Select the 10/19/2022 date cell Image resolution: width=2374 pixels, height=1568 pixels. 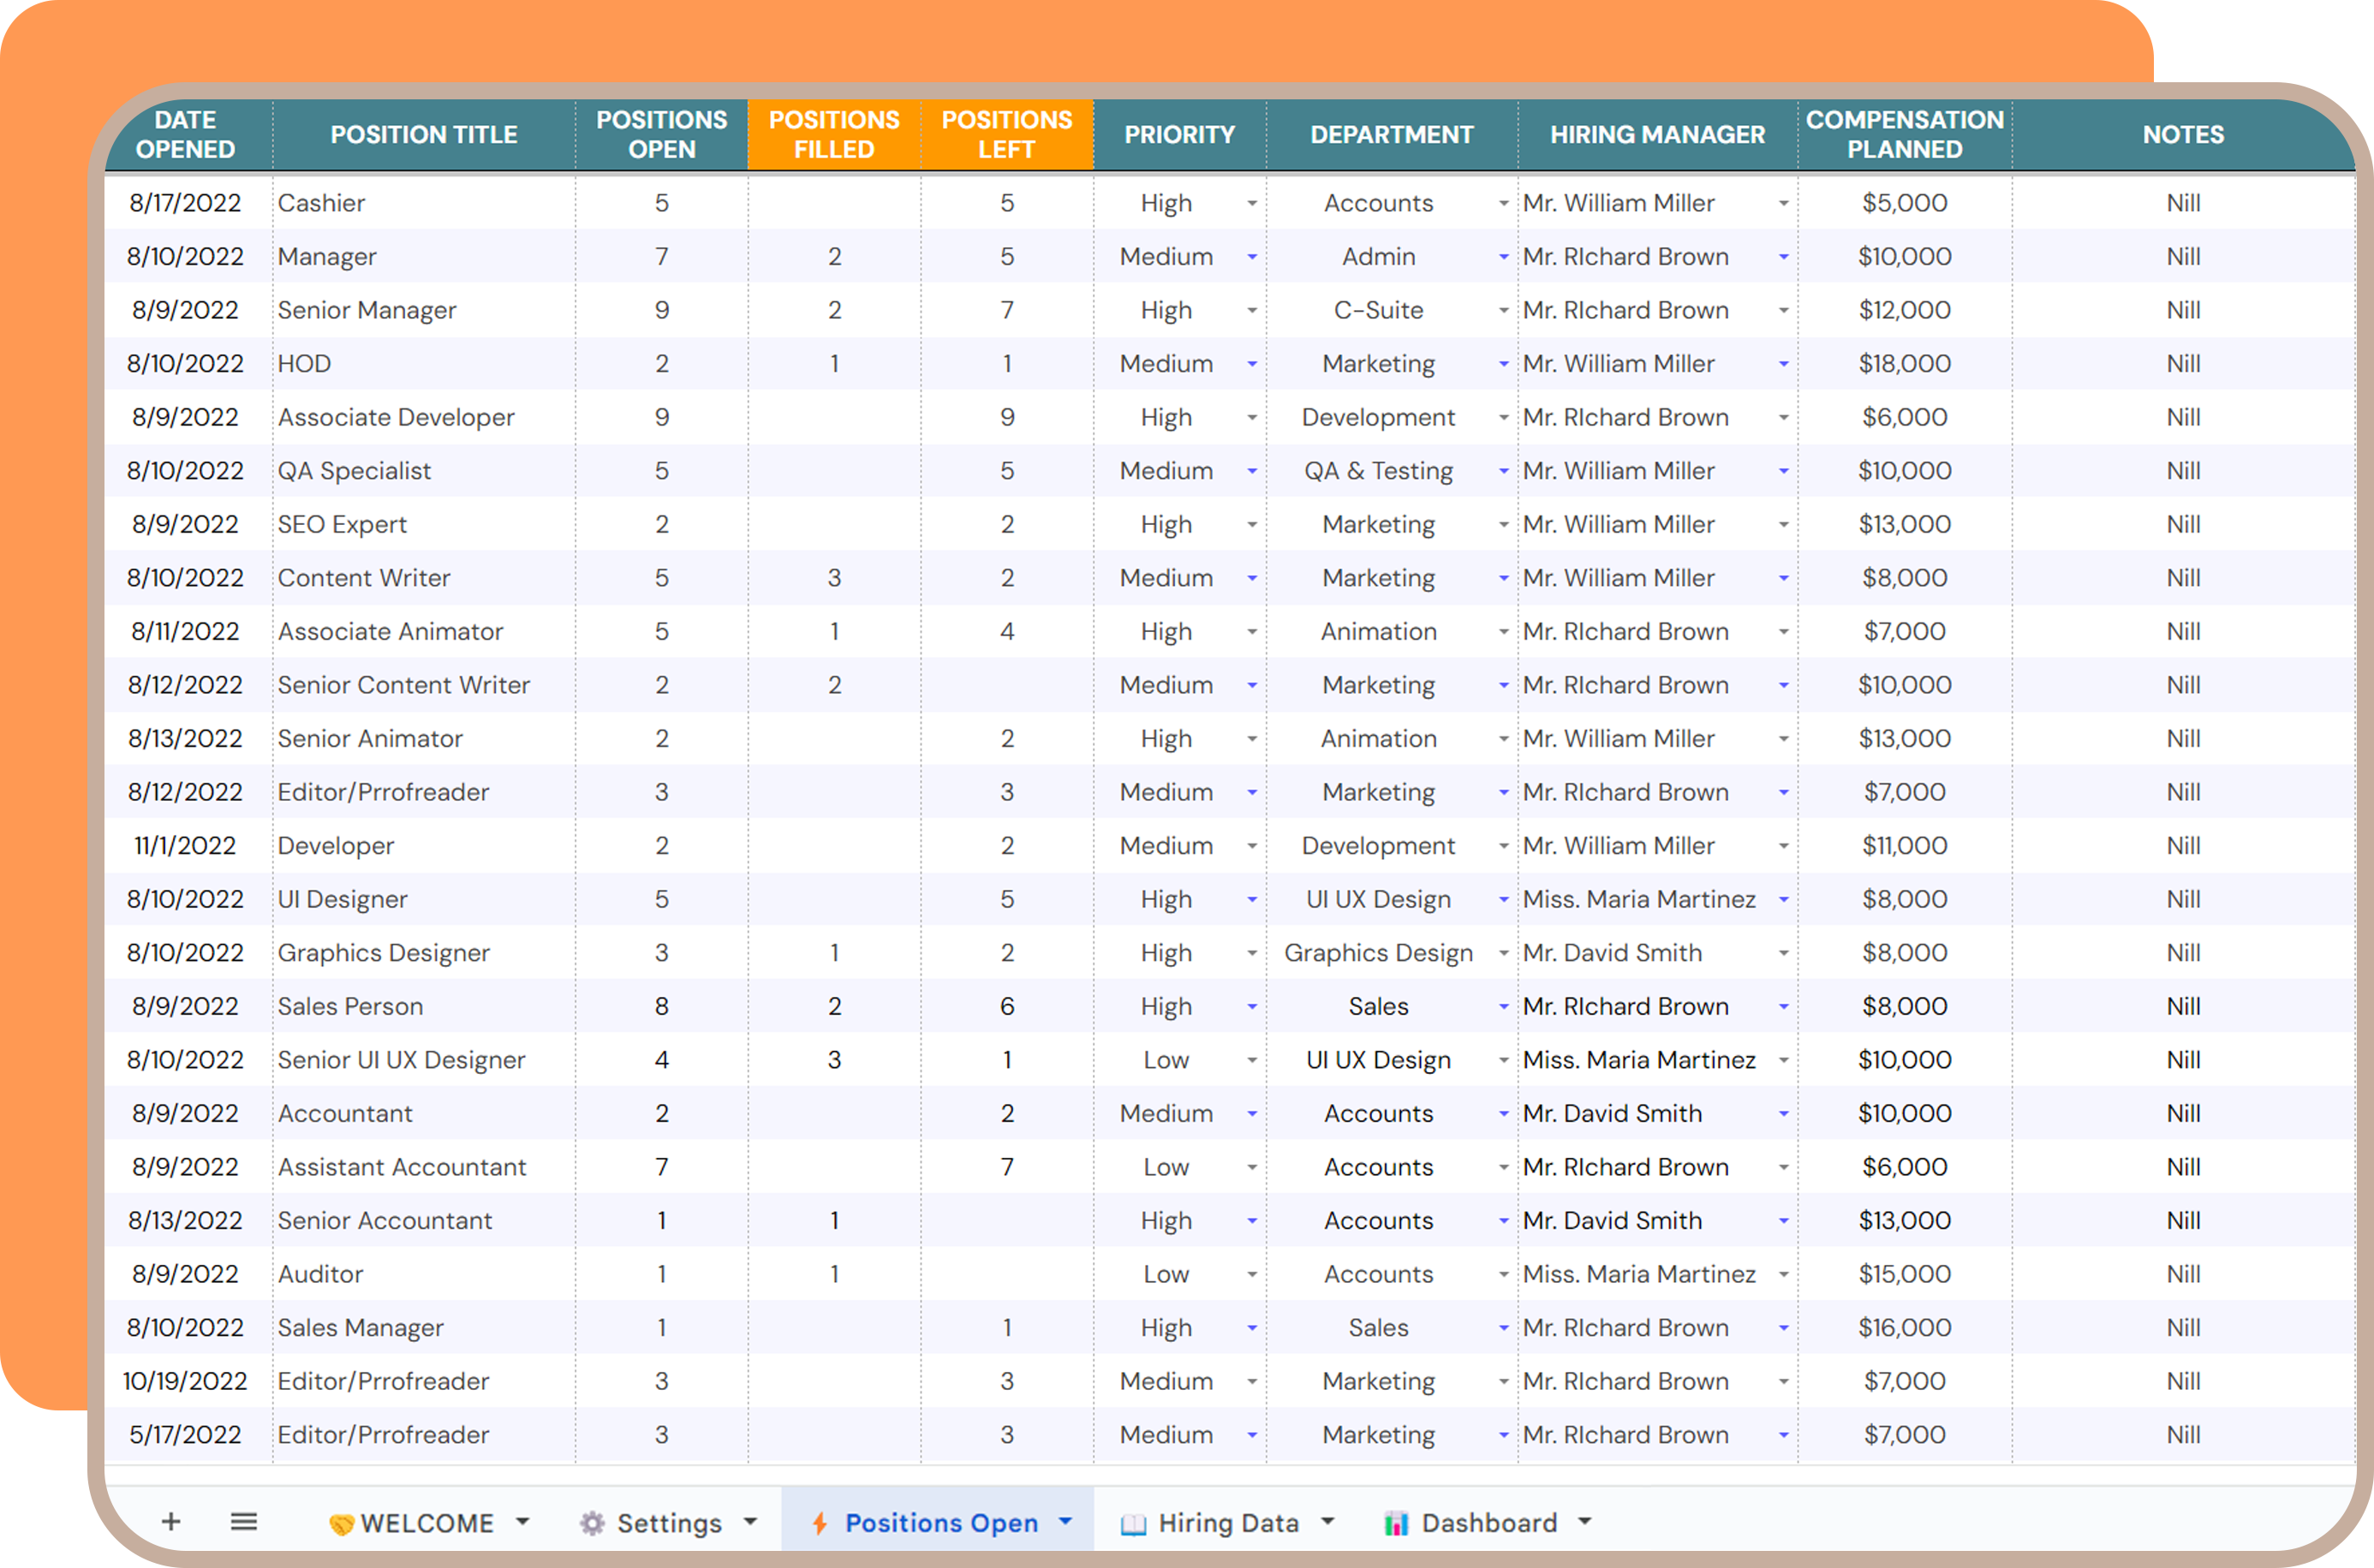point(188,1381)
